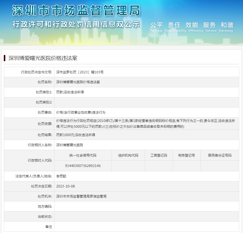Viewport: 243px width, 233px height.
Task: Click the 处罚名称 row label
Action: pyautogui.click(x=45, y=82)
